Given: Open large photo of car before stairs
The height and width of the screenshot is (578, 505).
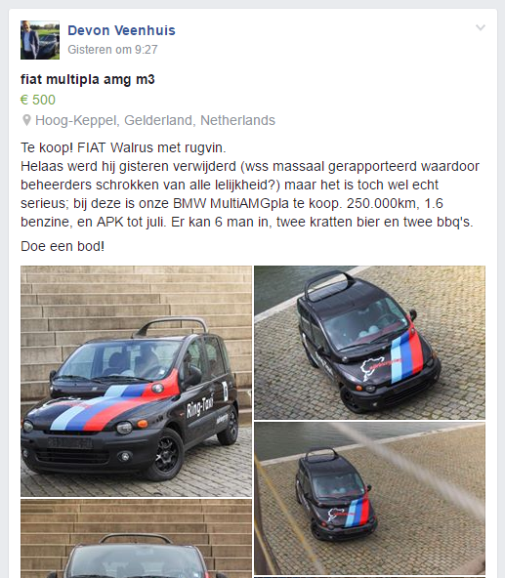Looking at the screenshot, I should (x=136, y=381).
